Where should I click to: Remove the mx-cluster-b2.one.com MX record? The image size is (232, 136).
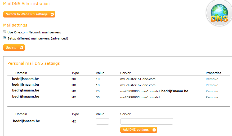(x=212, y=85)
